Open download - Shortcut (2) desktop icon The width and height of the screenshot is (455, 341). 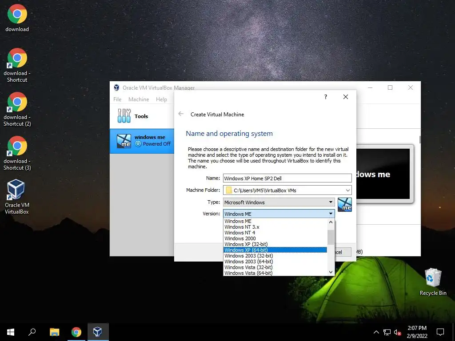[x=17, y=109]
